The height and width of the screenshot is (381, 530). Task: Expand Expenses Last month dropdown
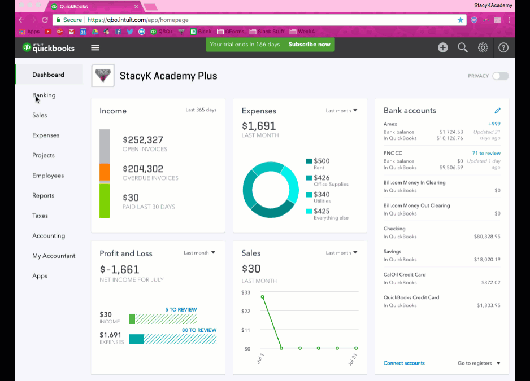tap(342, 111)
